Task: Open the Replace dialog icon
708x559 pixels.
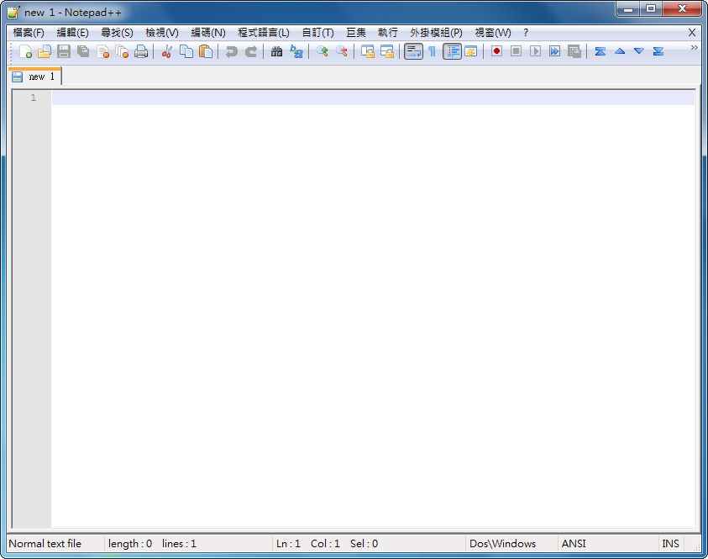Action: coord(296,51)
